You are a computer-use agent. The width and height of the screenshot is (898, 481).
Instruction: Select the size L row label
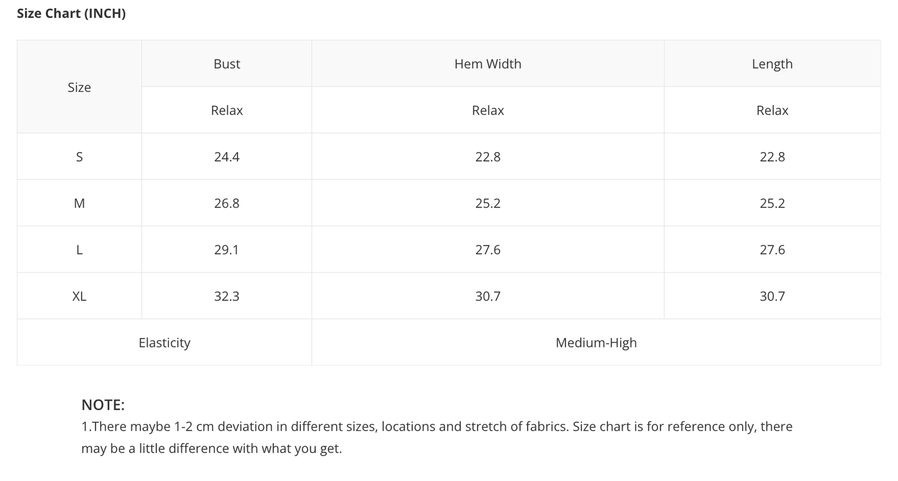[x=80, y=249]
